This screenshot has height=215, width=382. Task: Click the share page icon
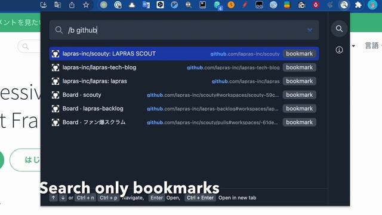pos(72,5)
